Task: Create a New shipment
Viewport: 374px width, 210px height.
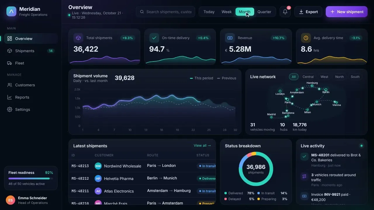Action: 347,12
